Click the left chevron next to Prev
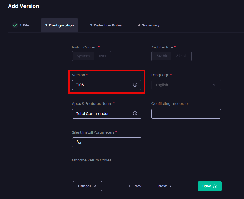 tap(129, 186)
